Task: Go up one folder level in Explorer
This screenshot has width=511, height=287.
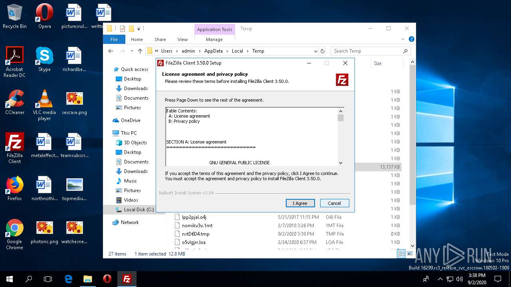Action: coord(140,51)
